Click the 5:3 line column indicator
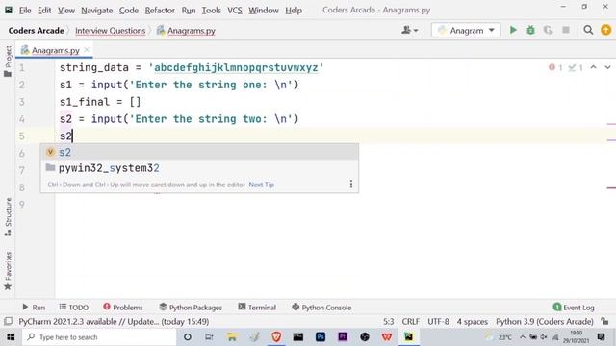The height and width of the screenshot is (346, 616). coord(388,321)
